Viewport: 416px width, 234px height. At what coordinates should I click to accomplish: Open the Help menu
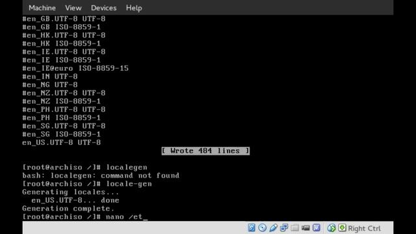(x=134, y=8)
